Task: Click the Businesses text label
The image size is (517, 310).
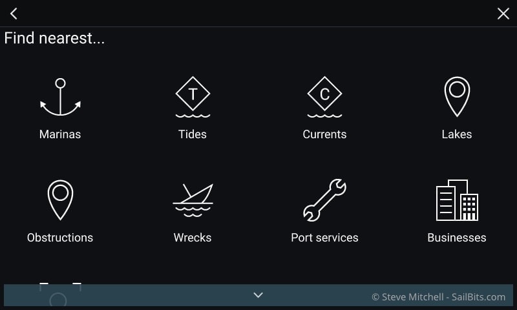Action: (x=457, y=238)
